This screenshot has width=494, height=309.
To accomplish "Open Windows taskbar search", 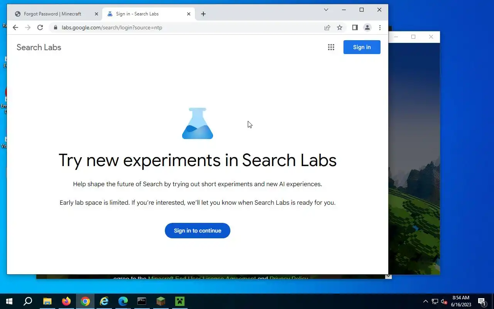I will coord(28,301).
